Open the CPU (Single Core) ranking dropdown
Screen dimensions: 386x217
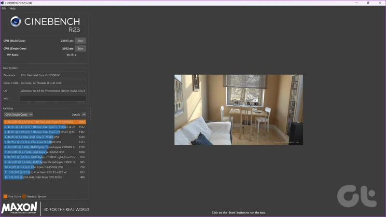point(18,115)
